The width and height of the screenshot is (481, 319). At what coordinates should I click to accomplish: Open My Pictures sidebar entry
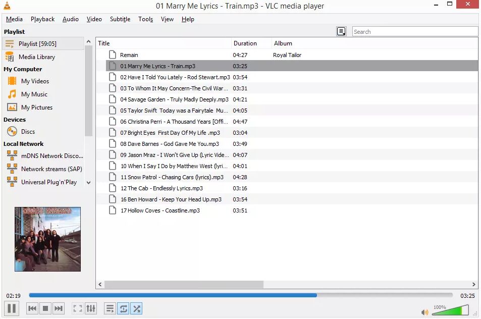pos(43,108)
